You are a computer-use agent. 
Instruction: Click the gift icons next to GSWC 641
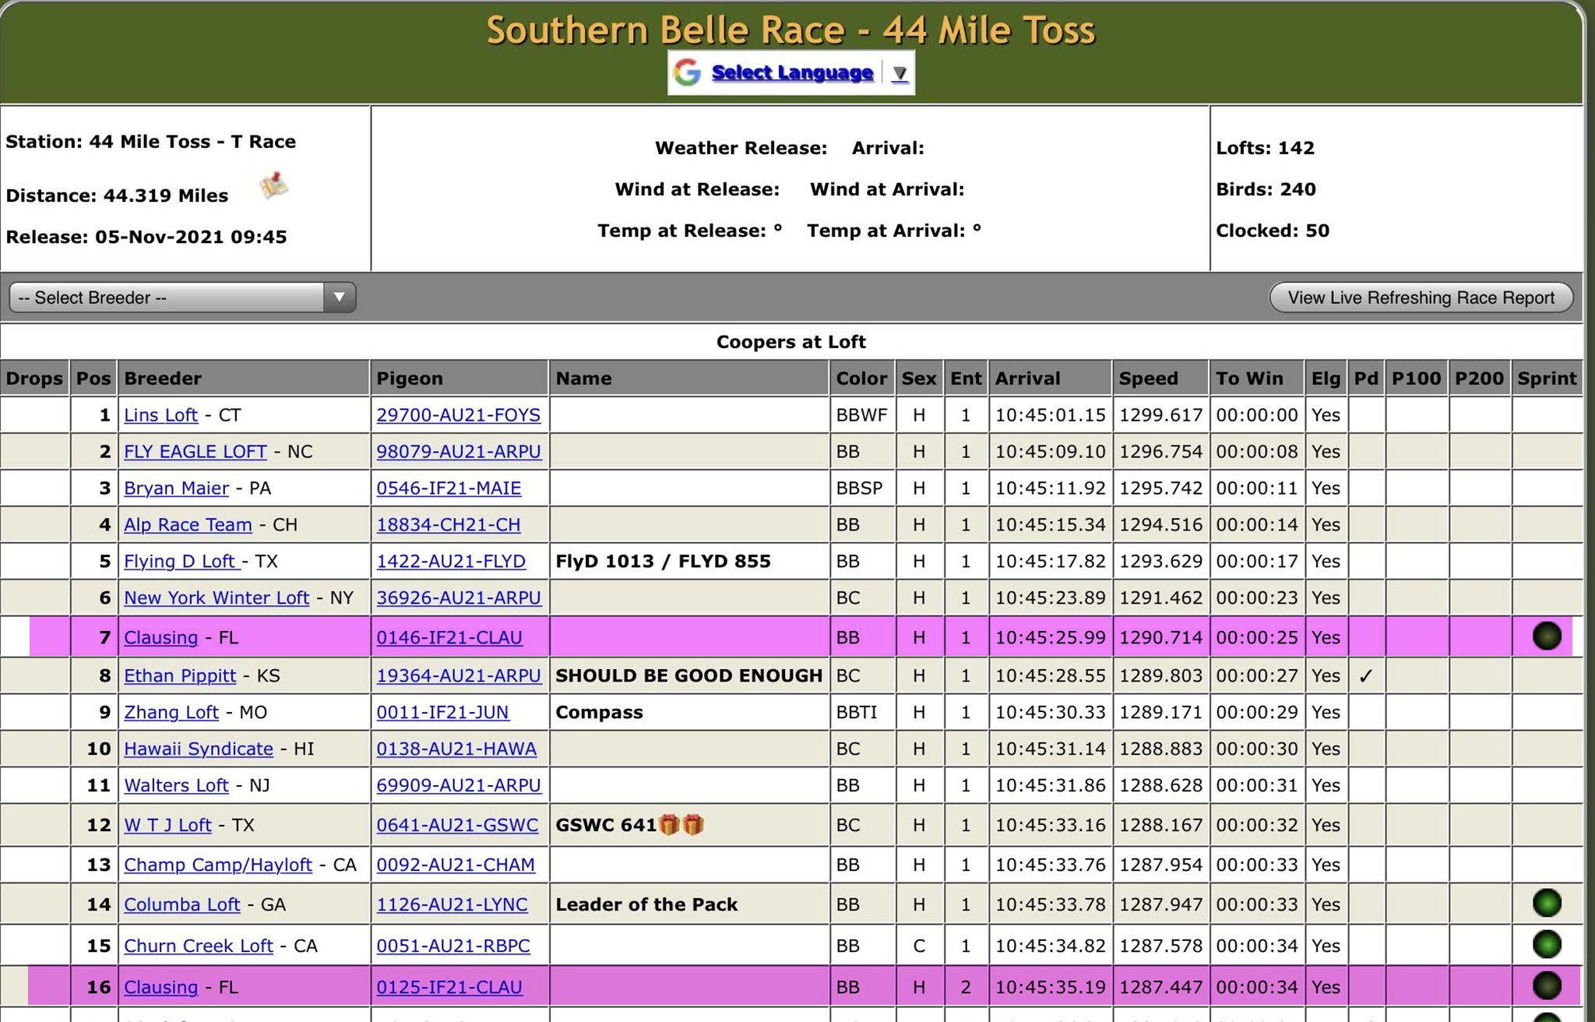pos(681,824)
